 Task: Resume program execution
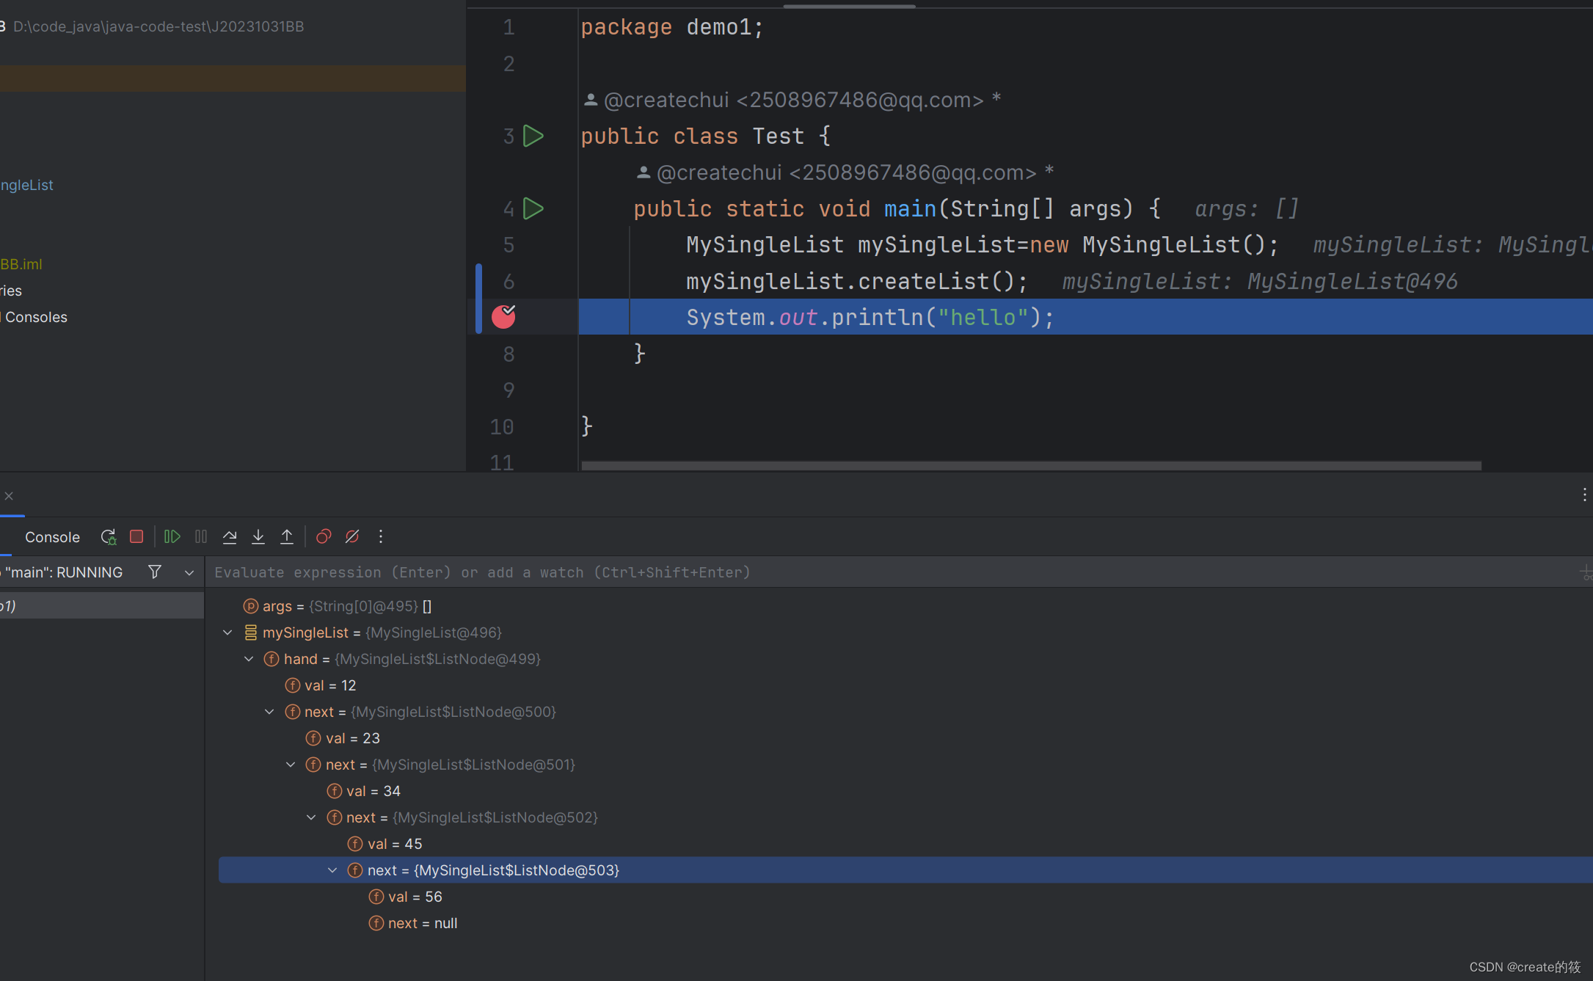pyautogui.click(x=172, y=537)
